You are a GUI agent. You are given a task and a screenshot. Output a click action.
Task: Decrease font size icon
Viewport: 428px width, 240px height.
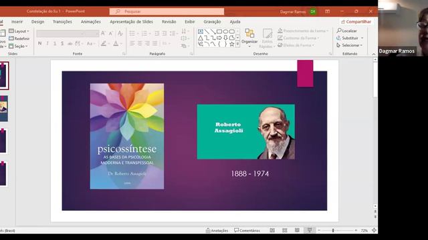coord(111,33)
